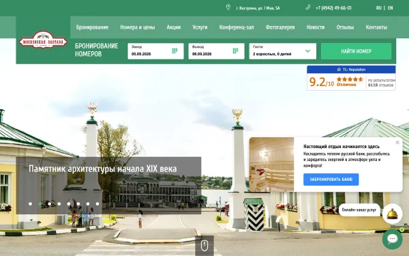409x256 pixels.
Task: Select the eighth slider dot
Action: pos(97,203)
